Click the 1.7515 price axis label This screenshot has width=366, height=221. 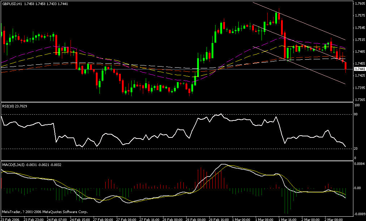[x=359, y=39]
